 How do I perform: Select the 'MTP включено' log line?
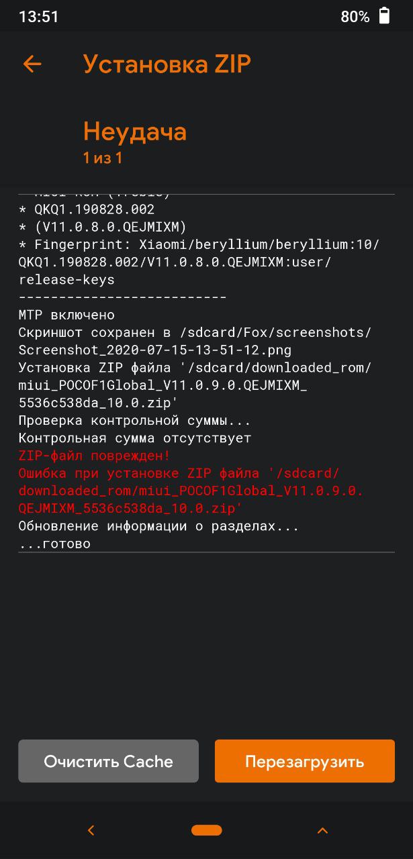66,315
